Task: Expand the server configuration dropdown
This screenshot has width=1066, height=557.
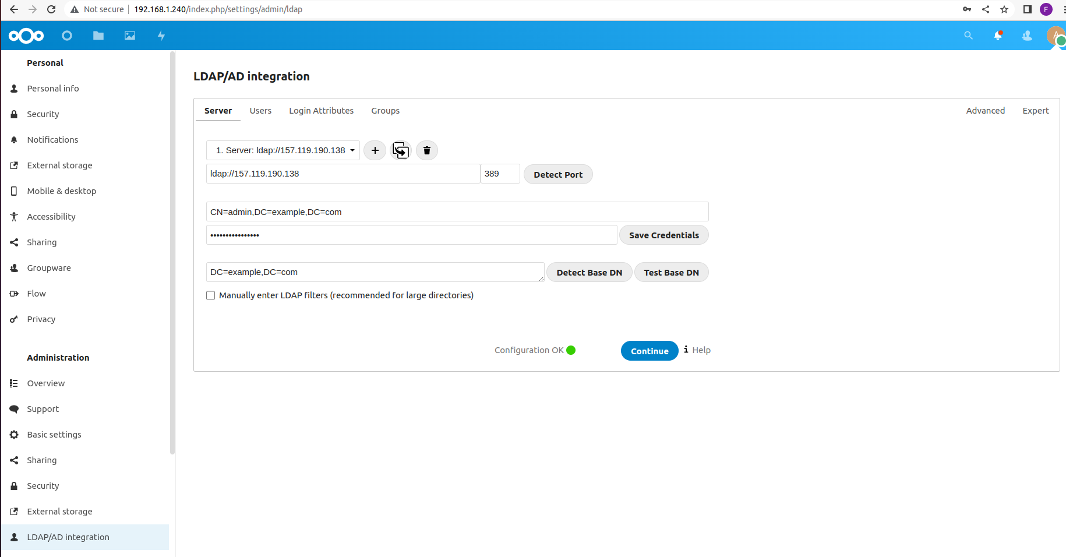Action: [283, 150]
